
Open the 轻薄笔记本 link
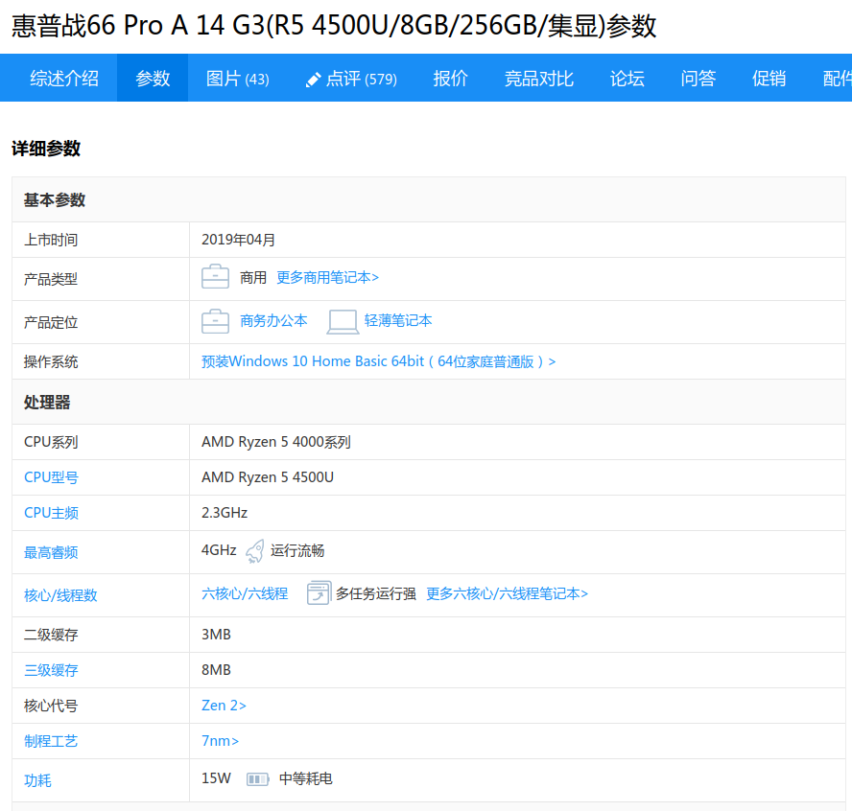(398, 321)
